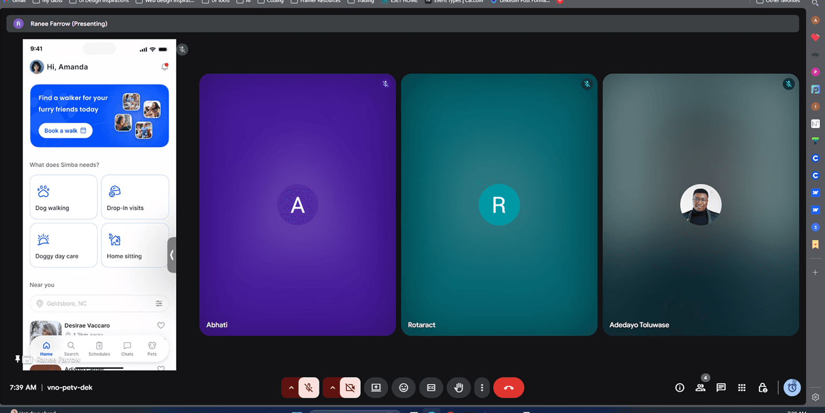This screenshot has height=413, width=825.
Task: Switch to Pets tab in phone app
Action: point(152,349)
